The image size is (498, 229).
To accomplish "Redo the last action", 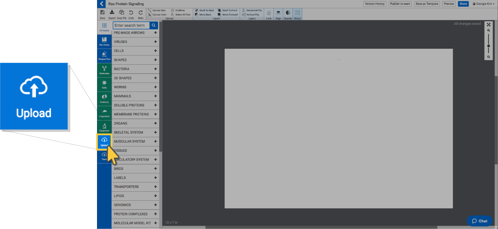I will click(x=141, y=15).
